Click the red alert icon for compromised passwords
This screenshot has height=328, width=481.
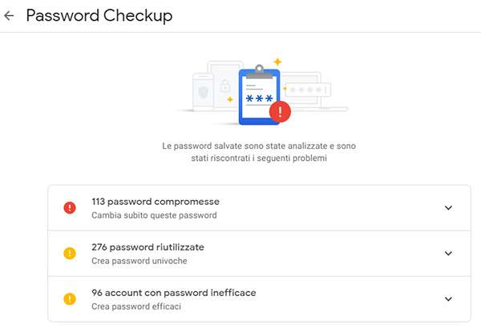pyautogui.click(x=70, y=208)
